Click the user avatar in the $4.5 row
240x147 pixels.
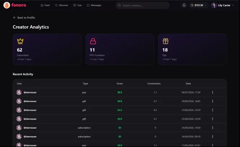pos(19,110)
